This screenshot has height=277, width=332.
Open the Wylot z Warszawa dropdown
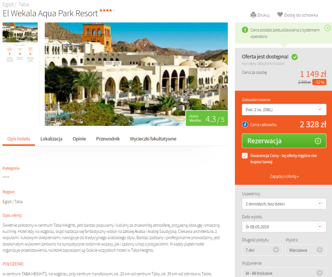(x=306, y=250)
